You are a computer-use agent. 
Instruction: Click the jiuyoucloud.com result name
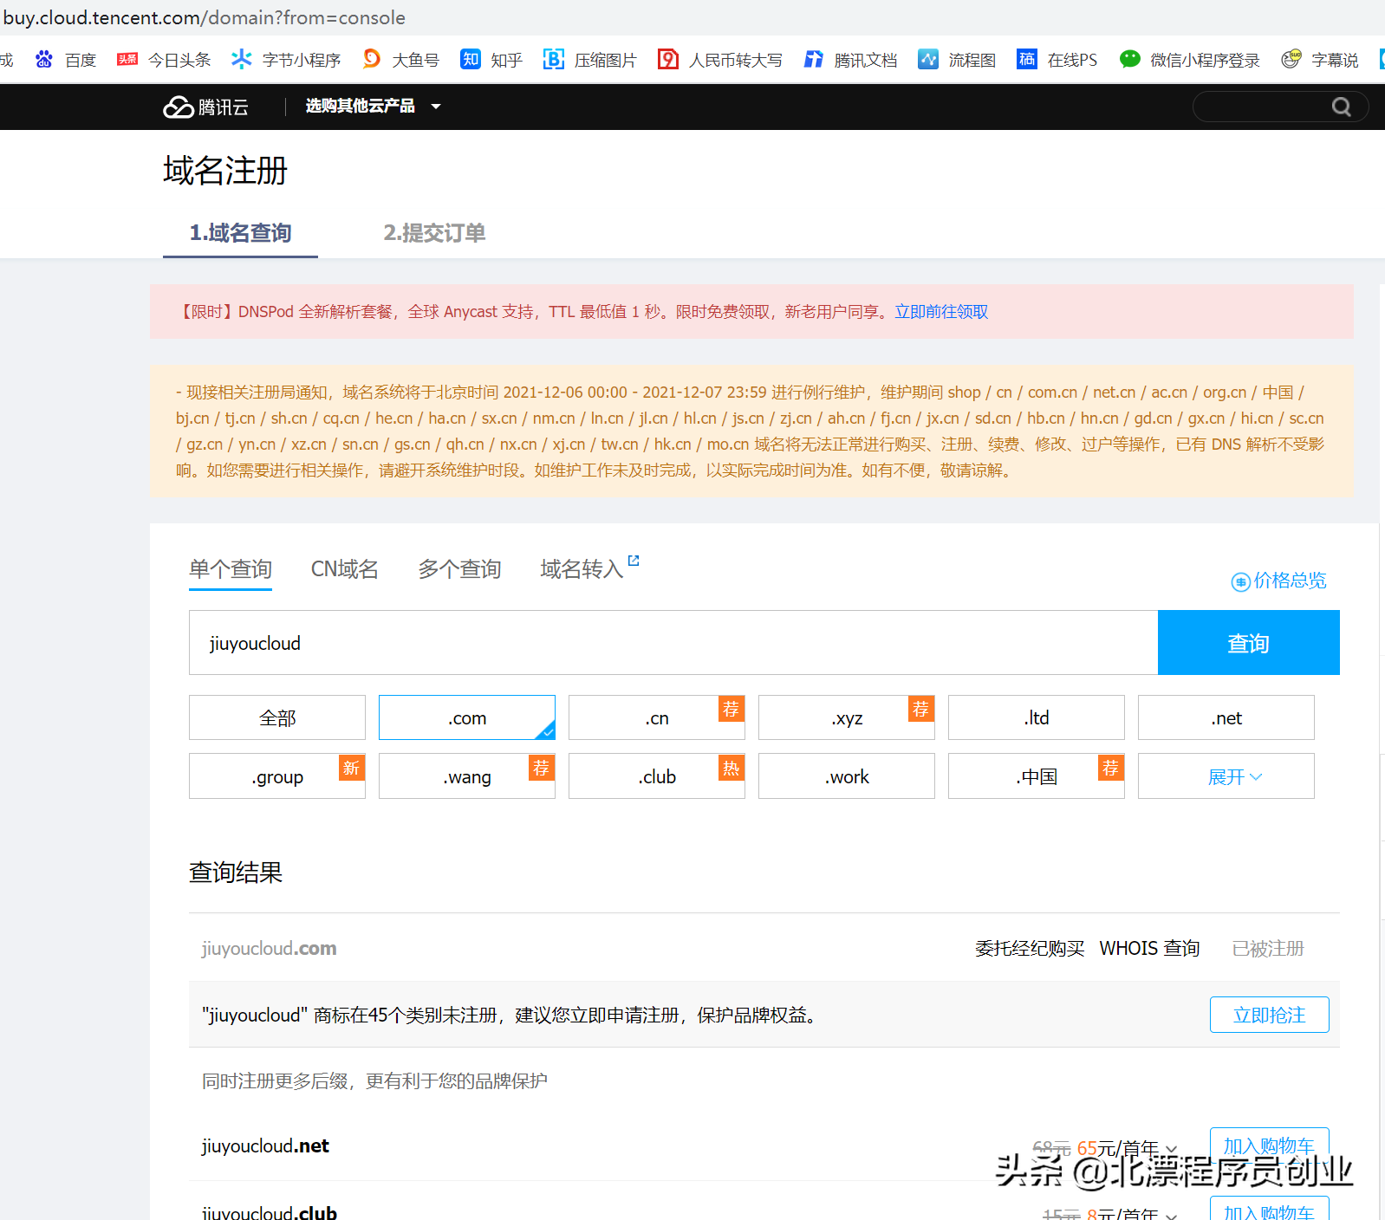pyautogui.click(x=269, y=949)
